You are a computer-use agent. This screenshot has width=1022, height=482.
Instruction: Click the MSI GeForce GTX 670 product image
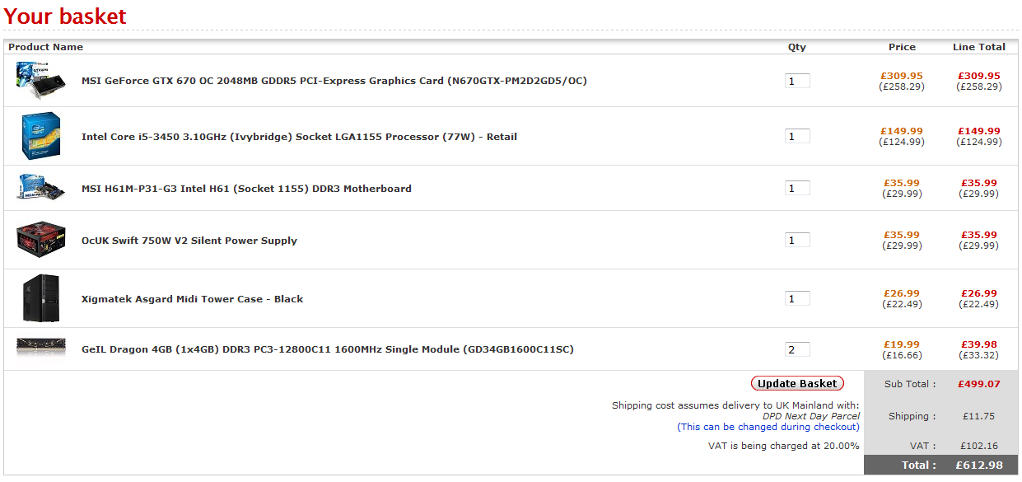click(x=40, y=80)
